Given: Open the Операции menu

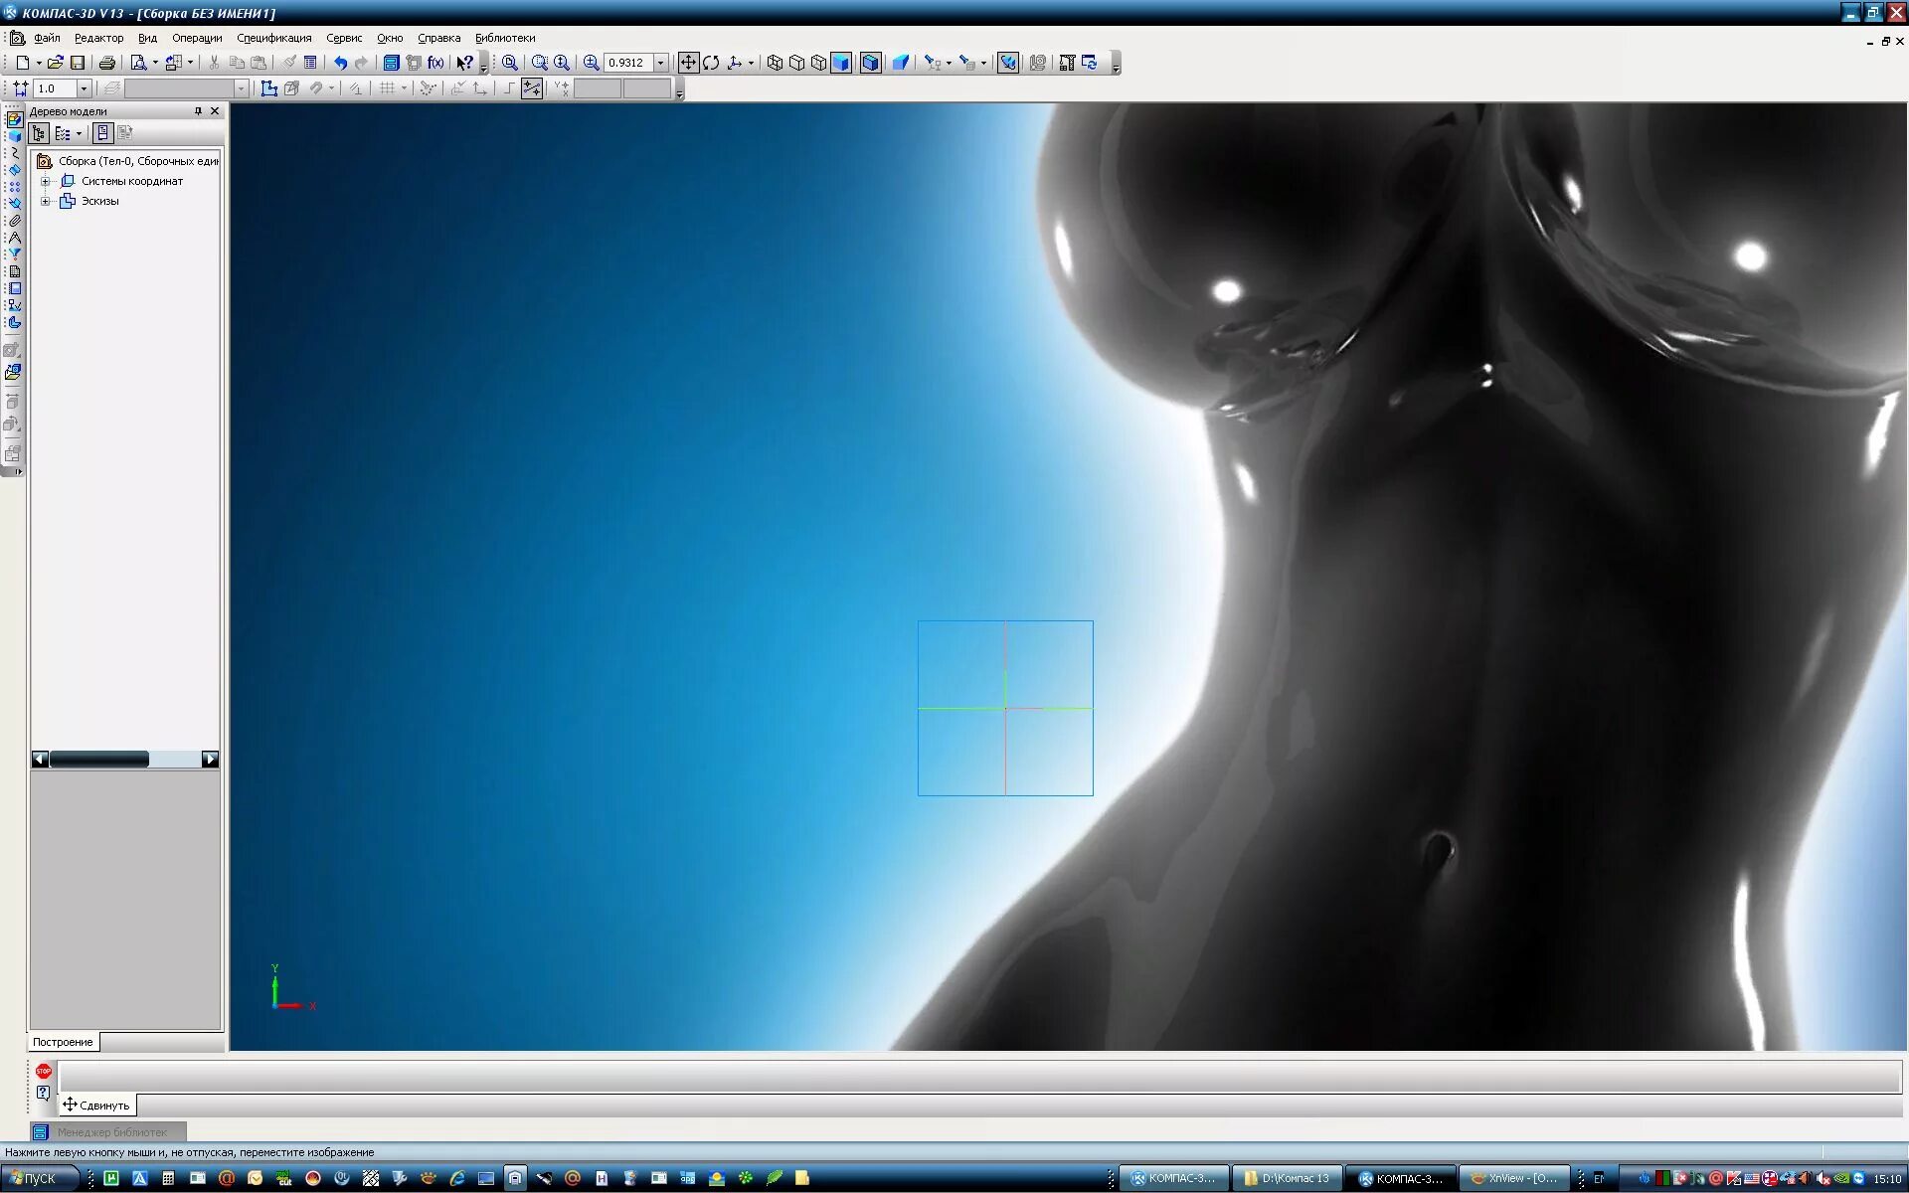Looking at the screenshot, I should coord(197,38).
